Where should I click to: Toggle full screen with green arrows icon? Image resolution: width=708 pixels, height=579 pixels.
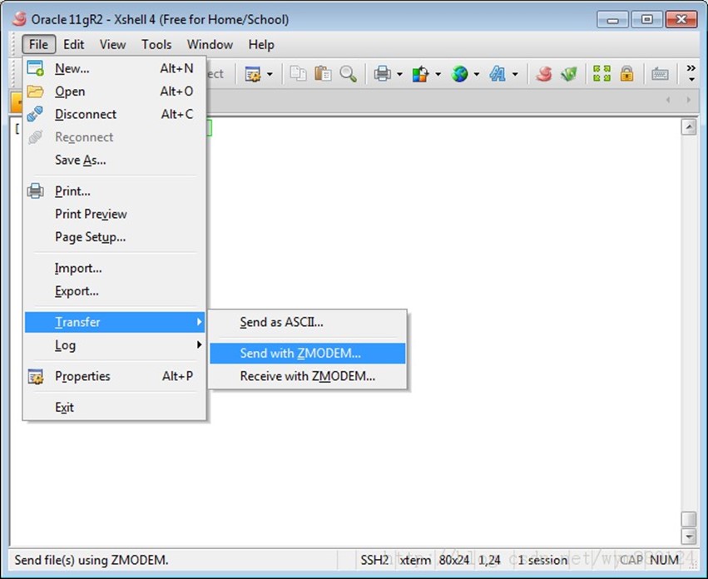pyautogui.click(x=602, y=73)
